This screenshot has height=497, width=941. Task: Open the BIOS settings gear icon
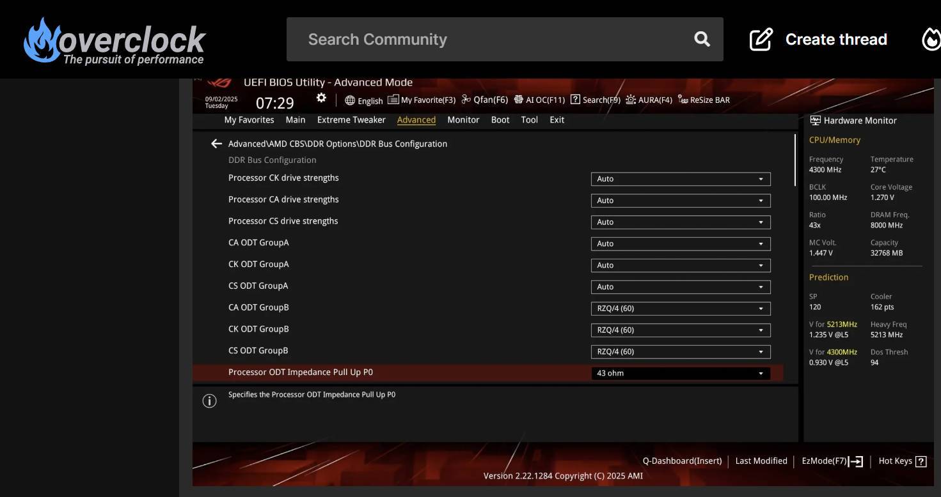pyautogui.click(x=321, y=98)
